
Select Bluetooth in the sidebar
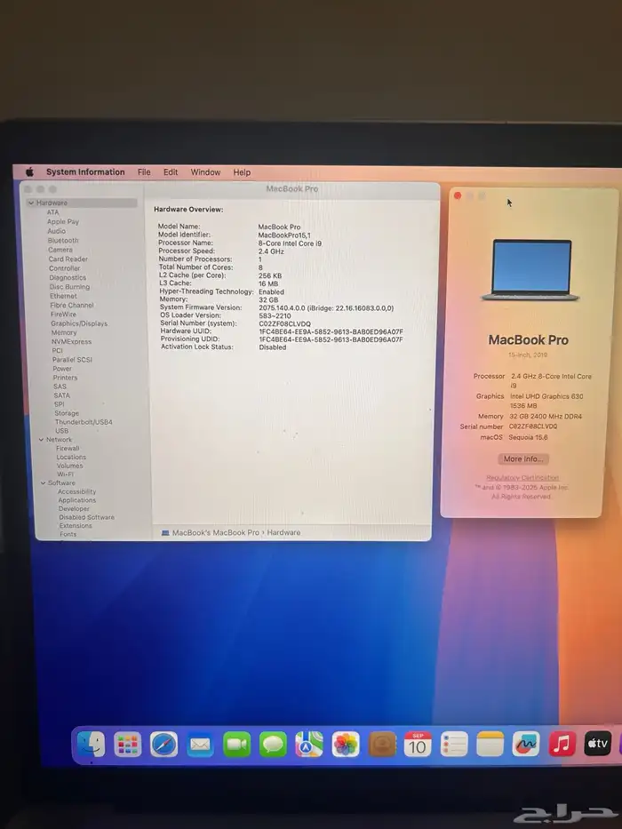63,241
